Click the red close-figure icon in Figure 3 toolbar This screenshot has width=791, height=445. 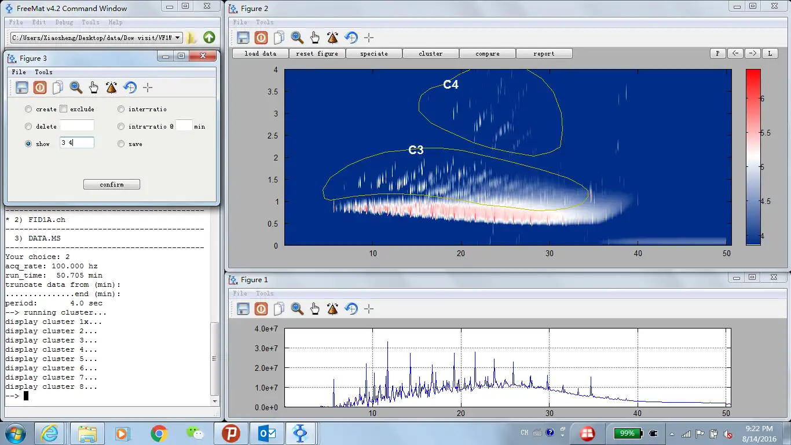(40, 87)
